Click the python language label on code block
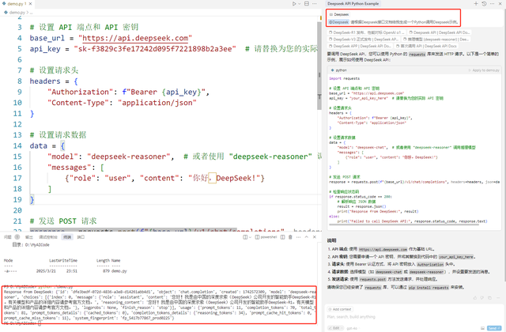Screen dimensions: 506x332 (339, 70)
